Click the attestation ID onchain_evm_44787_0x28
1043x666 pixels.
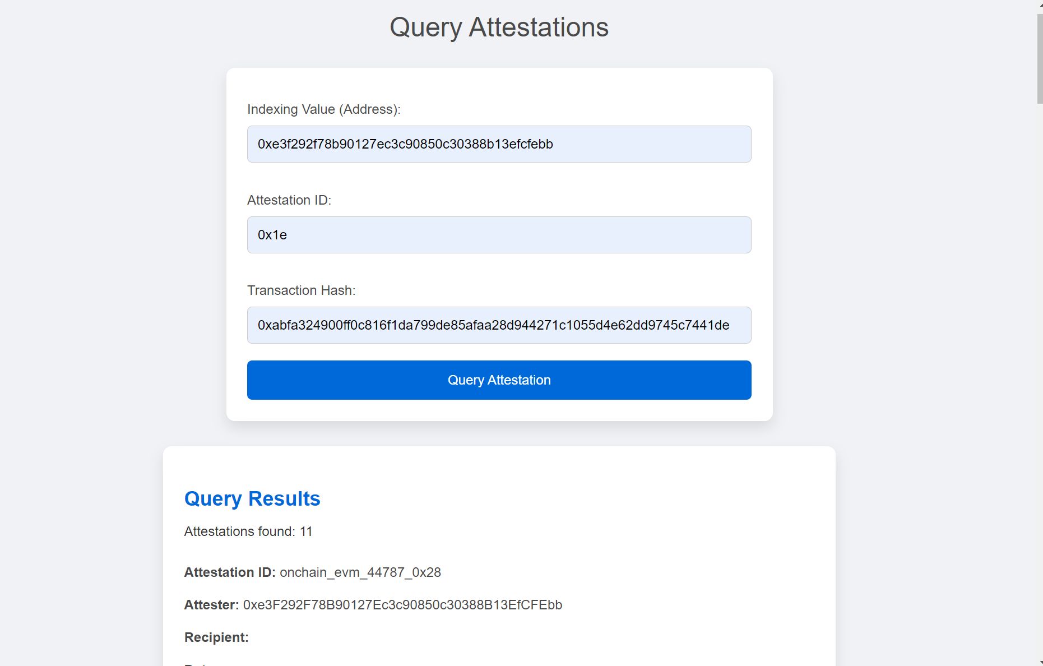(360, 572)
